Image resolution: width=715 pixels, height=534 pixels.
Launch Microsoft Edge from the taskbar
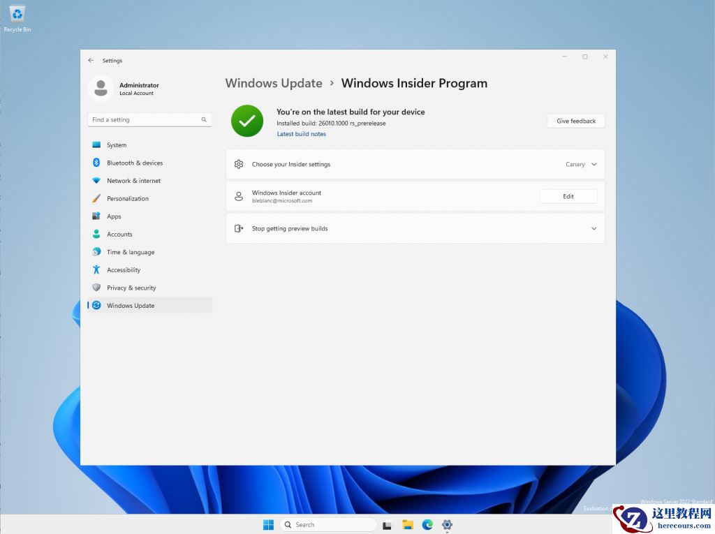[x=427, y=524]
